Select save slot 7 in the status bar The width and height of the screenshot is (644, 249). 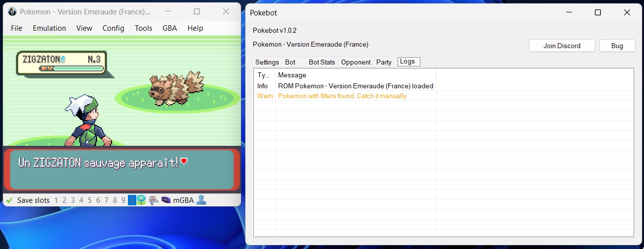(107, 200)
